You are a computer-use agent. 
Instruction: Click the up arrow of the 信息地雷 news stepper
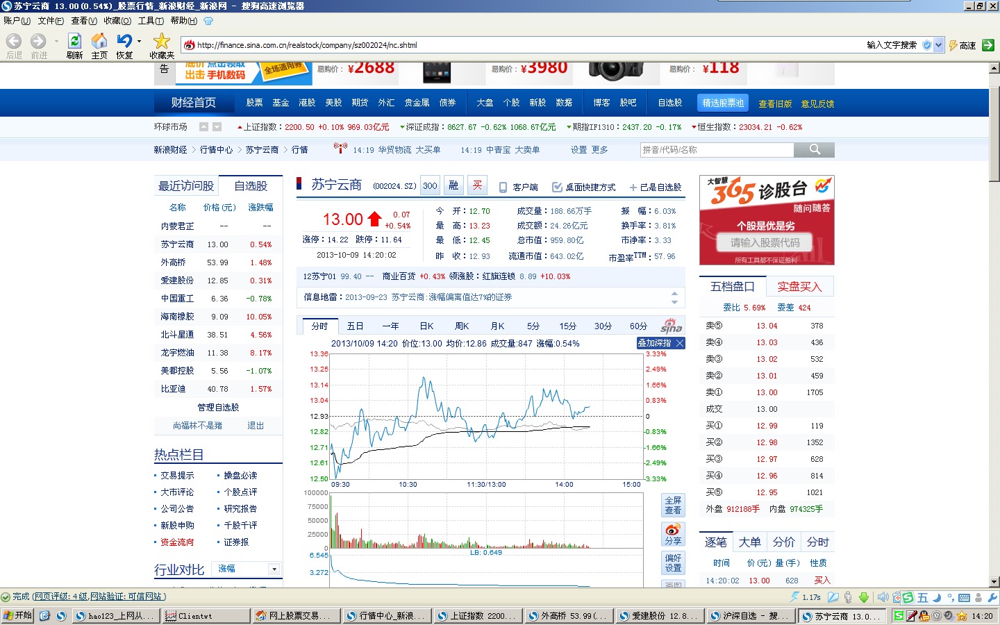[x=674, y=293]
